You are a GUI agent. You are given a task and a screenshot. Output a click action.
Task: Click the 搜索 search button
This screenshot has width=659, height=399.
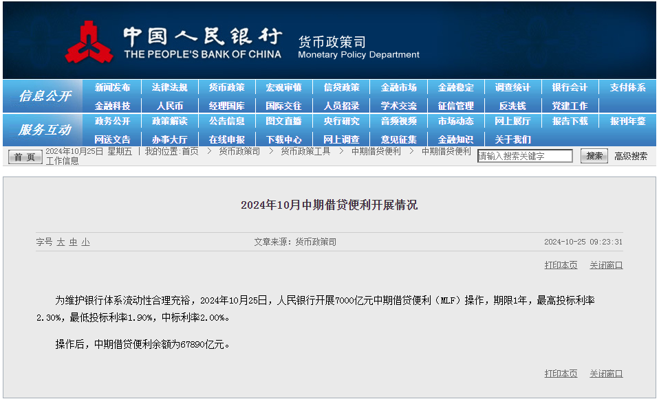tap(594, 156)
